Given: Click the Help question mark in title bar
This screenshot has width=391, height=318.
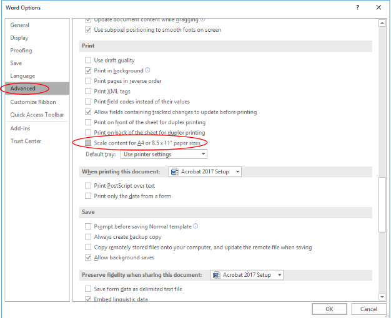Looking at the screenshot, I should tap(357, 7).
